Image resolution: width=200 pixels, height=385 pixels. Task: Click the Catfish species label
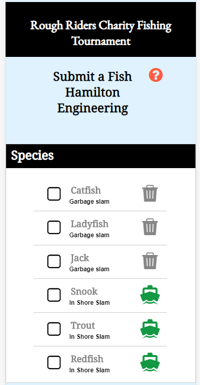coord(86,190)
